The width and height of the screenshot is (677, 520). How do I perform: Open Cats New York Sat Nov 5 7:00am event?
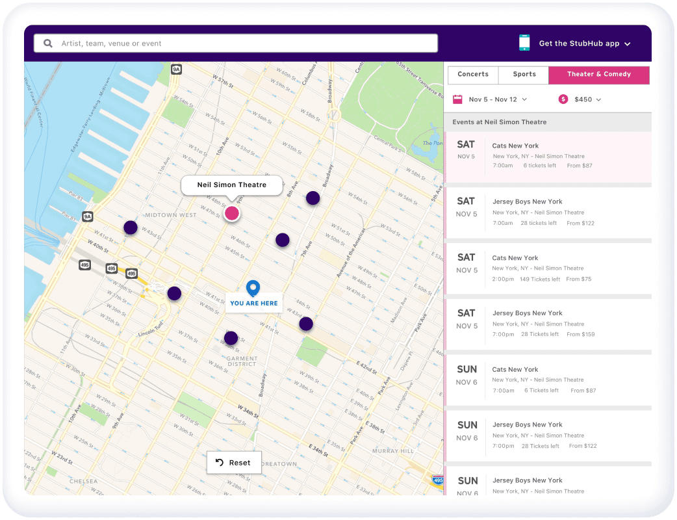(548, 157)
